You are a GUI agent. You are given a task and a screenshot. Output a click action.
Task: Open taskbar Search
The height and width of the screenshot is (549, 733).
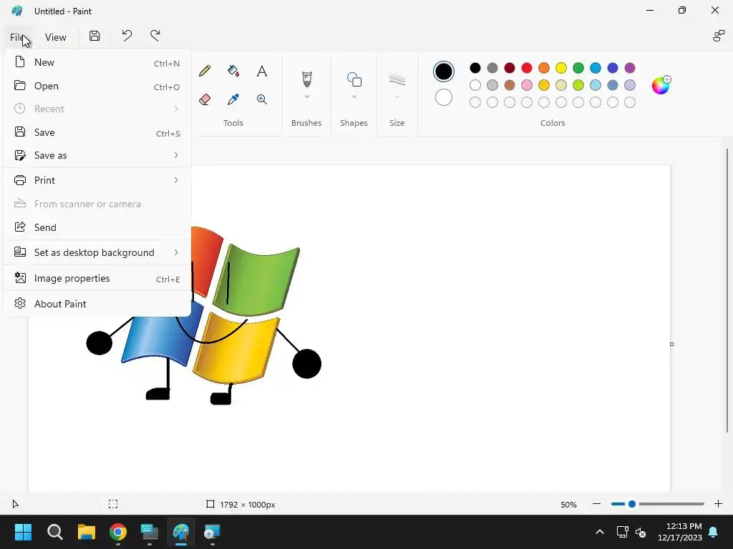coord(54,532)
